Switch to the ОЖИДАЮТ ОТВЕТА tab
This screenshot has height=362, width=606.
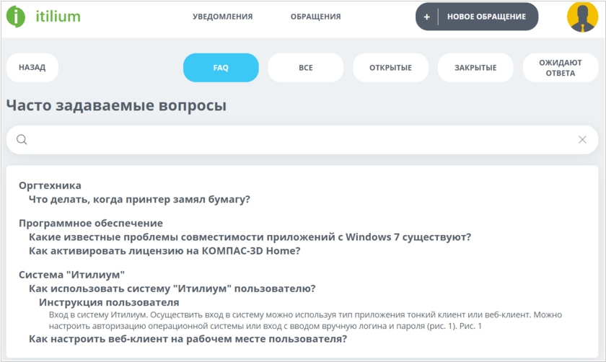click(561, 68)
